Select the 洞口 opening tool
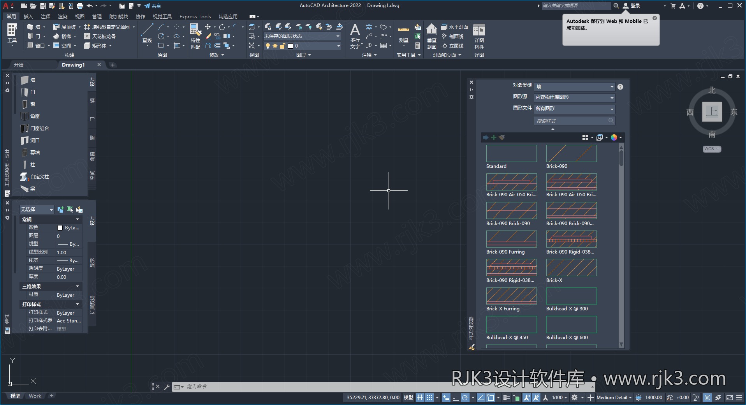This screenshot has height=405, width=746. pos(30,140)
